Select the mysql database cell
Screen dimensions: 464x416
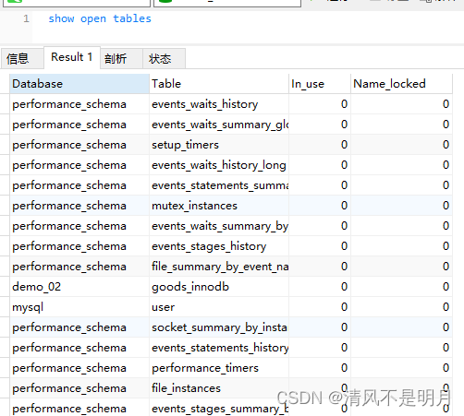click(x=79, y=307)
